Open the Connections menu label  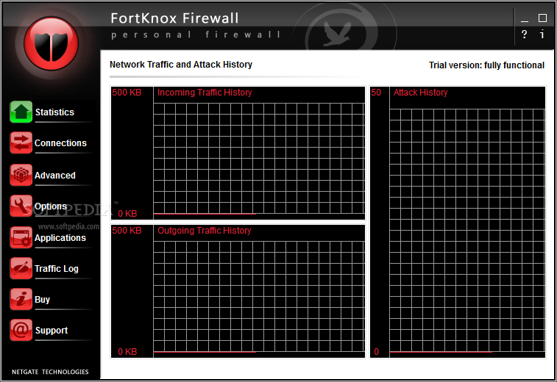pyautogui.click(x=60, y=143)
